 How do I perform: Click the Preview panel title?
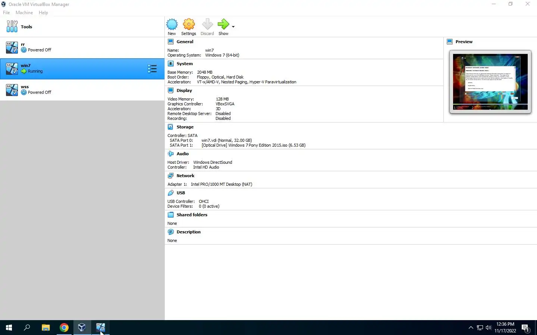pyautogui.click(x=464, y=42)
